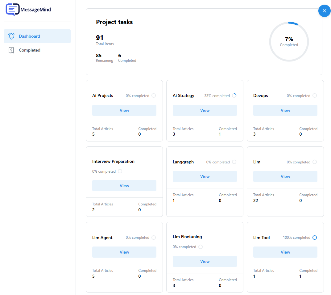331x295 pixels.
Task: Click Llm Finetuning progress ring icon
Action: (x=201, y=247)
